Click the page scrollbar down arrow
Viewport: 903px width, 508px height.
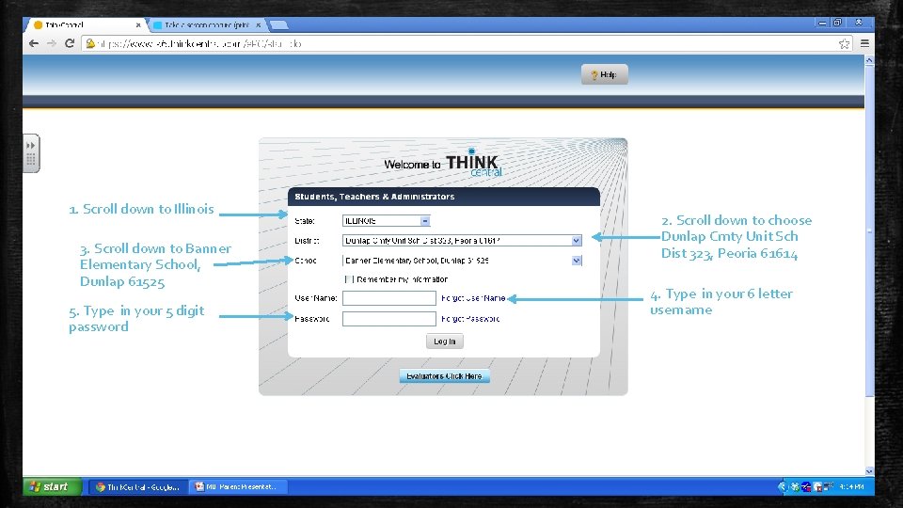(869, 470)
